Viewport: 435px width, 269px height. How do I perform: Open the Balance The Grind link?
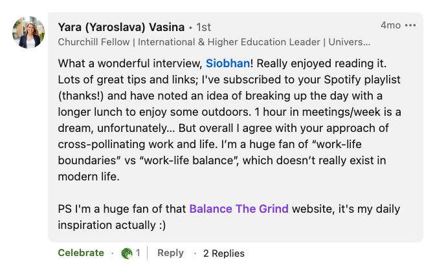pyautogui.click(x=239, y=209)
